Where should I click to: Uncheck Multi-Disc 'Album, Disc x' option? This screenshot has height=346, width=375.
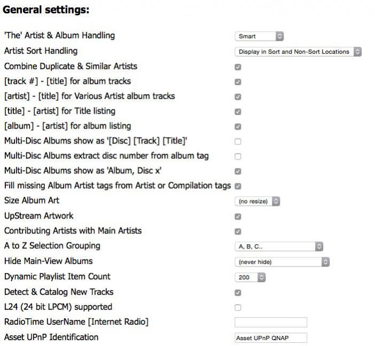click(x=238, y=172)
